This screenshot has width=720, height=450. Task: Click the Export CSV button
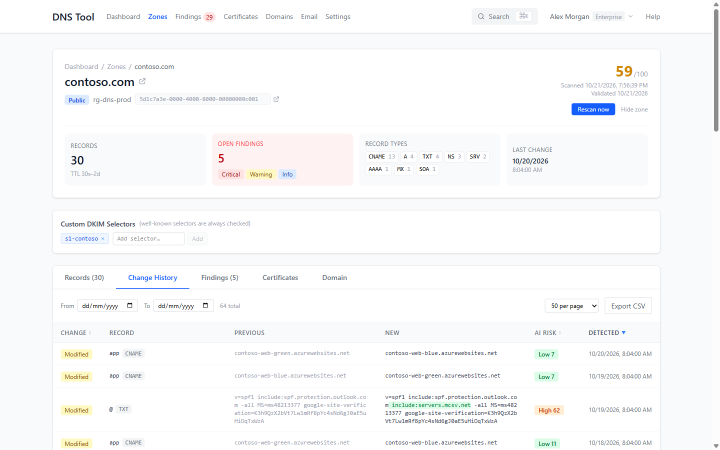pyautogui.click(x=628, y=306)
